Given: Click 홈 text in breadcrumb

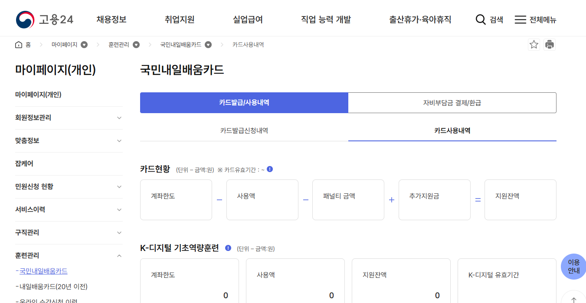Looking at the screenshot, I should click(28, 45).
